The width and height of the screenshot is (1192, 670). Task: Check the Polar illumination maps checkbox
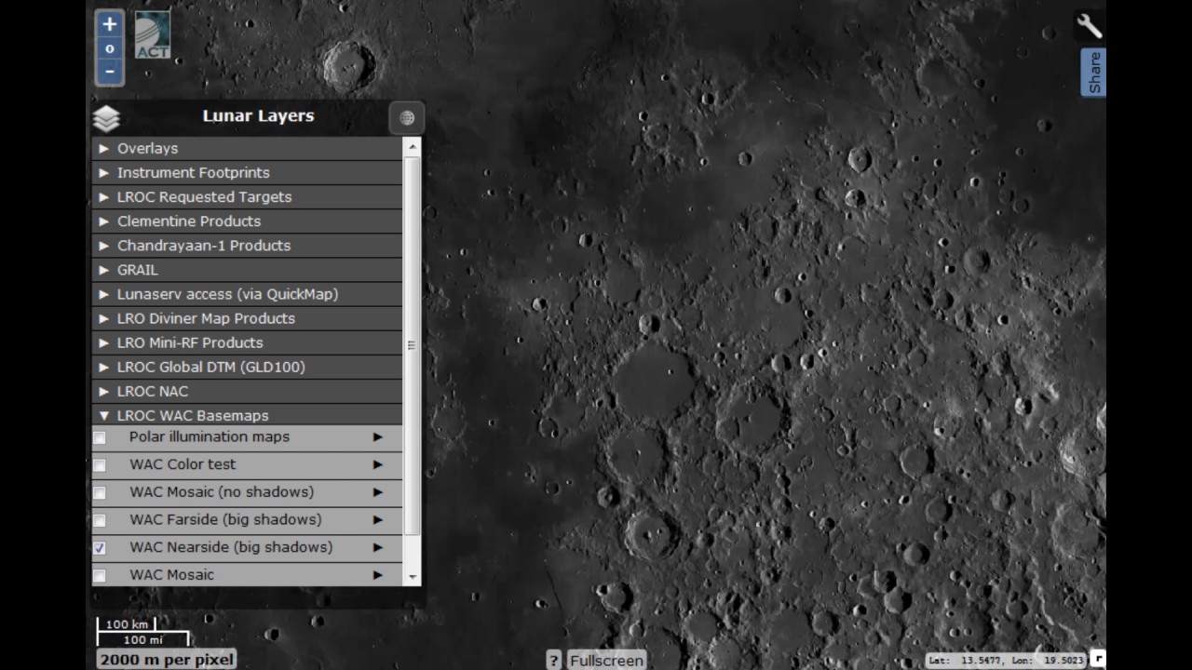[100, 437]
